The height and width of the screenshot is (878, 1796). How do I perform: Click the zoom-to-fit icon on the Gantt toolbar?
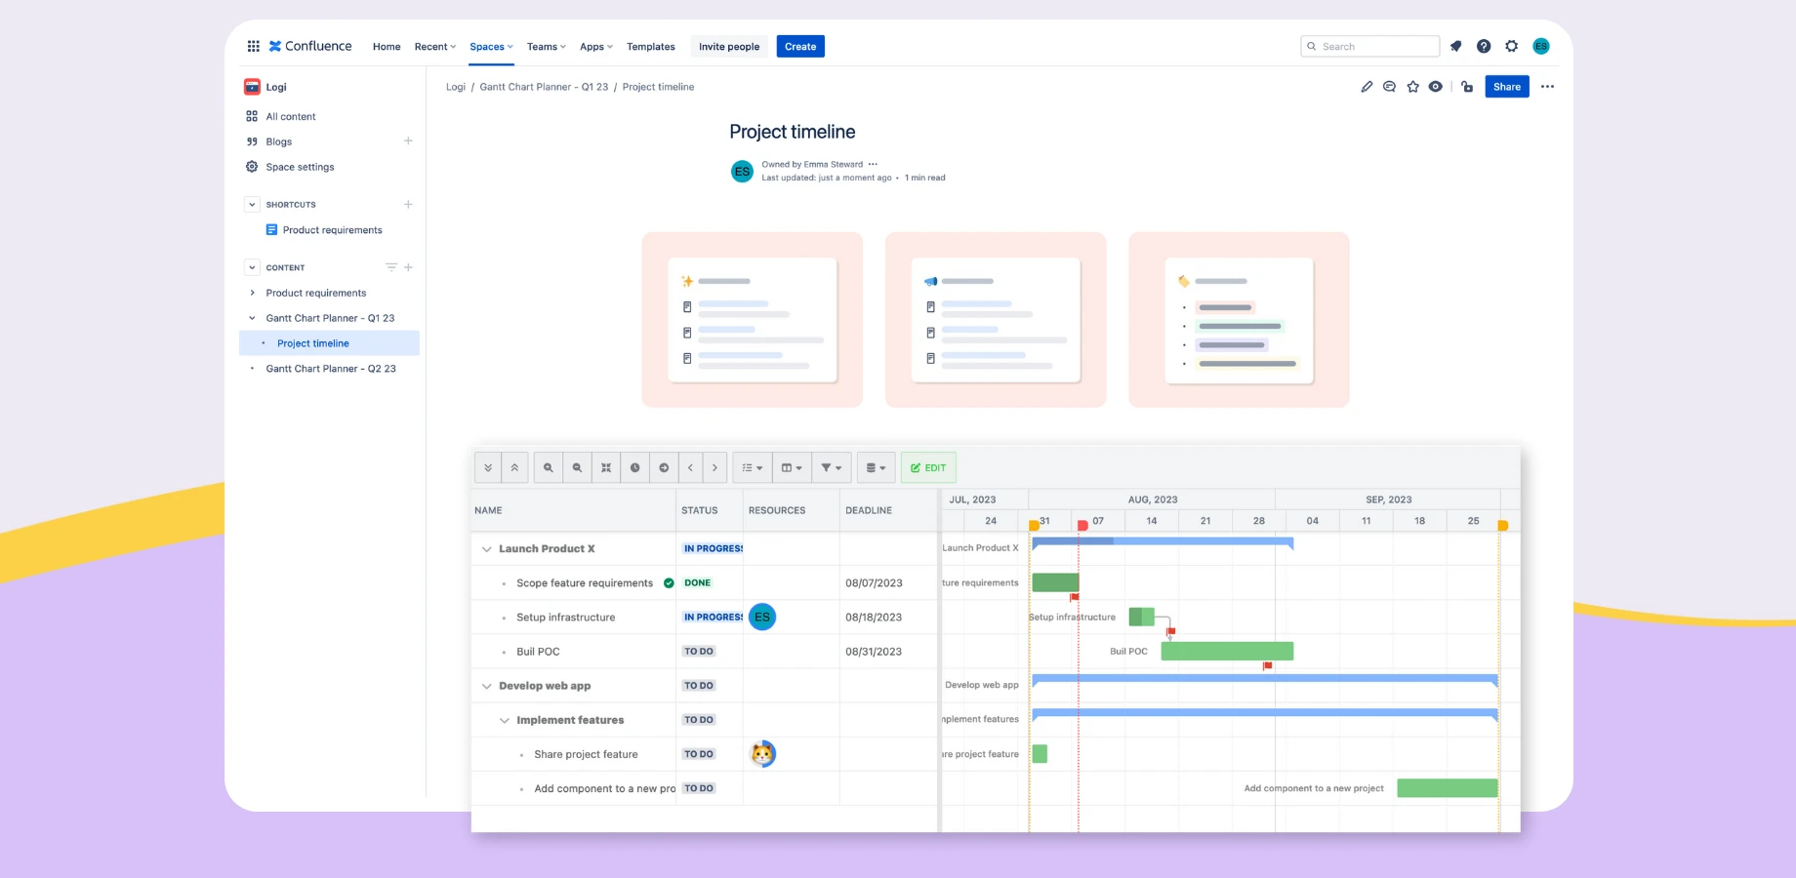(605, 467)
